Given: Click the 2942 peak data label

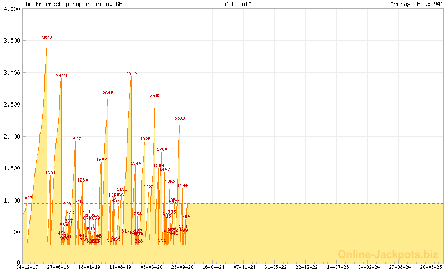Looking at the screenshot, I should pos(131,74).
